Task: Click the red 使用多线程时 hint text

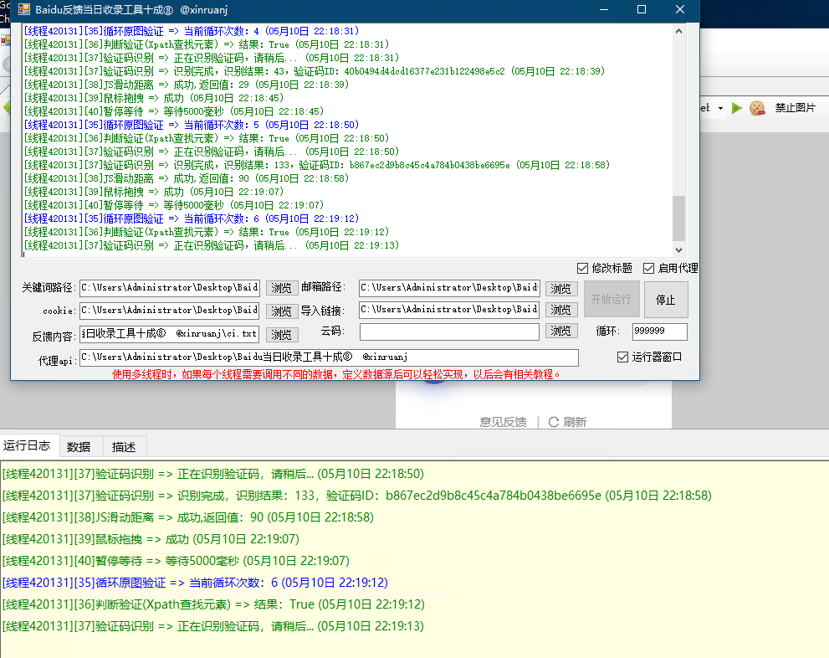Action: click(335, 374)
